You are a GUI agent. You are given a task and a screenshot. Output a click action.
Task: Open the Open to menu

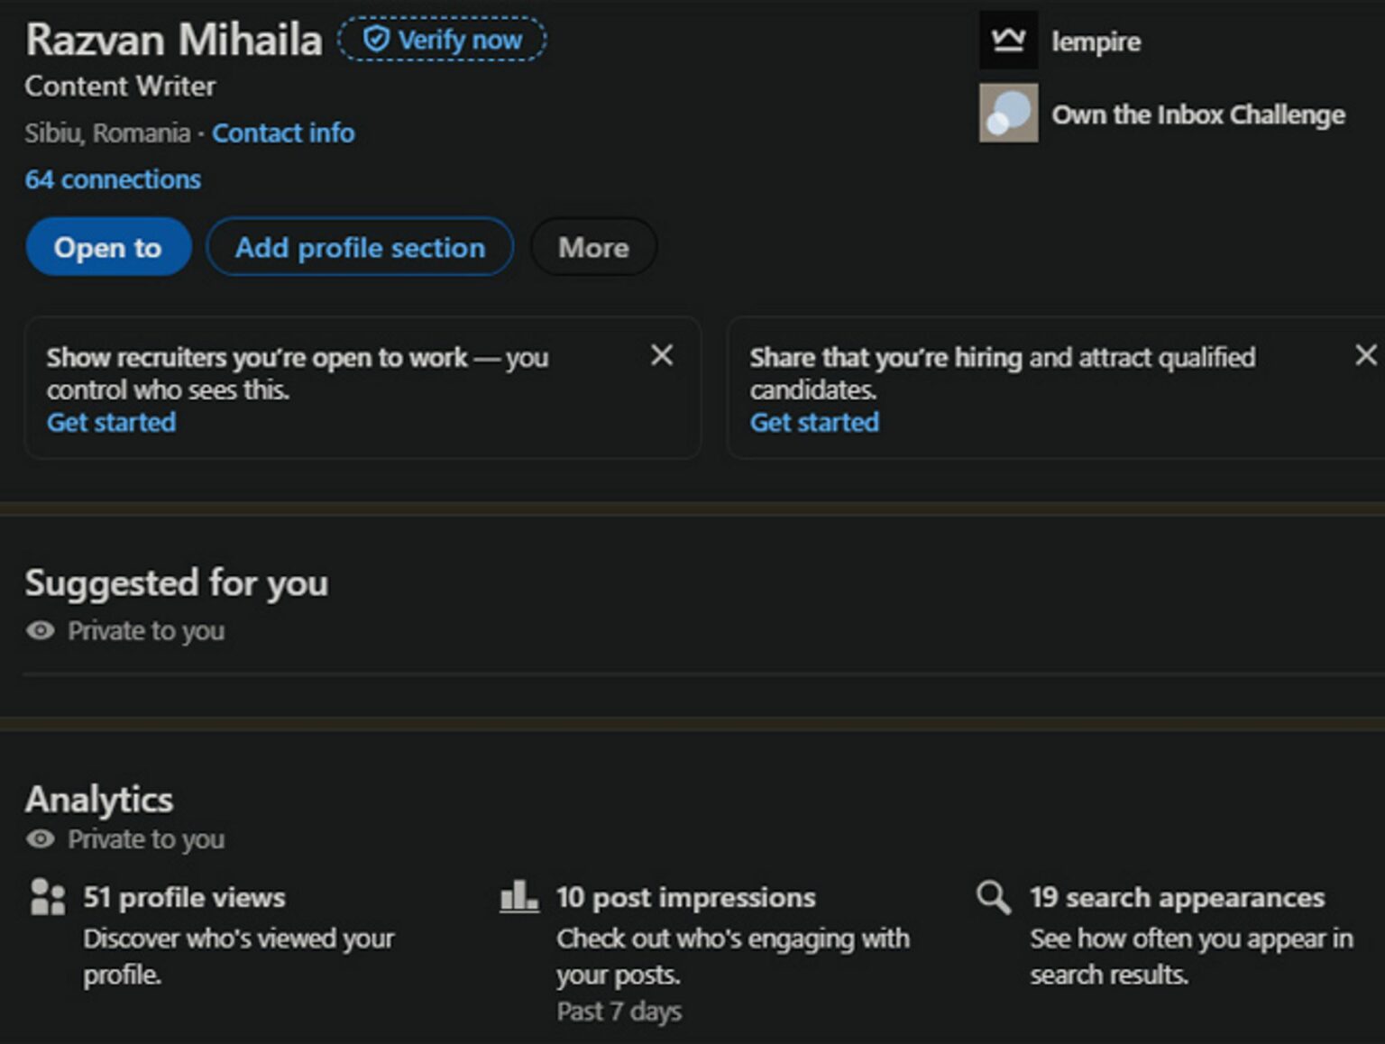click(108, 247)
